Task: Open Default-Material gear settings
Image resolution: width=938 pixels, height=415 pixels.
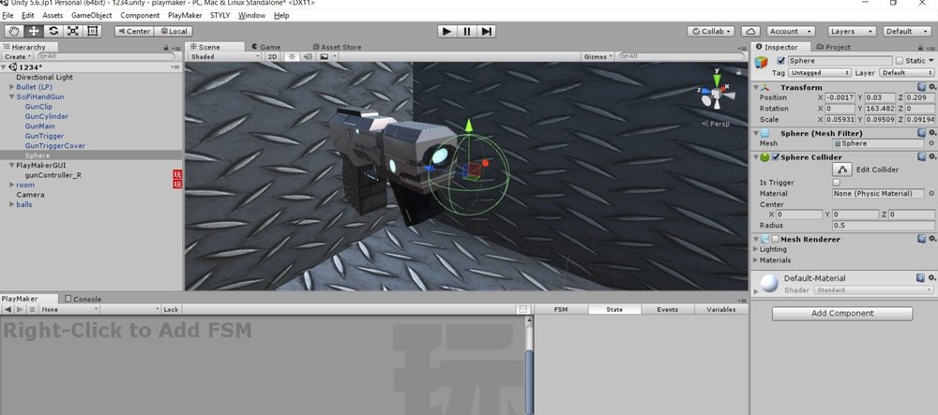Action: [x=932, y=277]
